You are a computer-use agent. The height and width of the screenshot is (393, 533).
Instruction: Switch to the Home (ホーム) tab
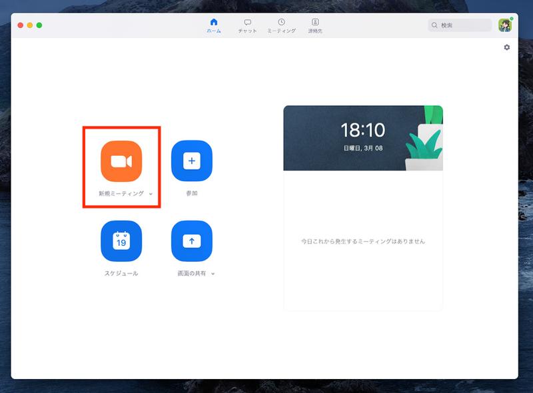214,26
